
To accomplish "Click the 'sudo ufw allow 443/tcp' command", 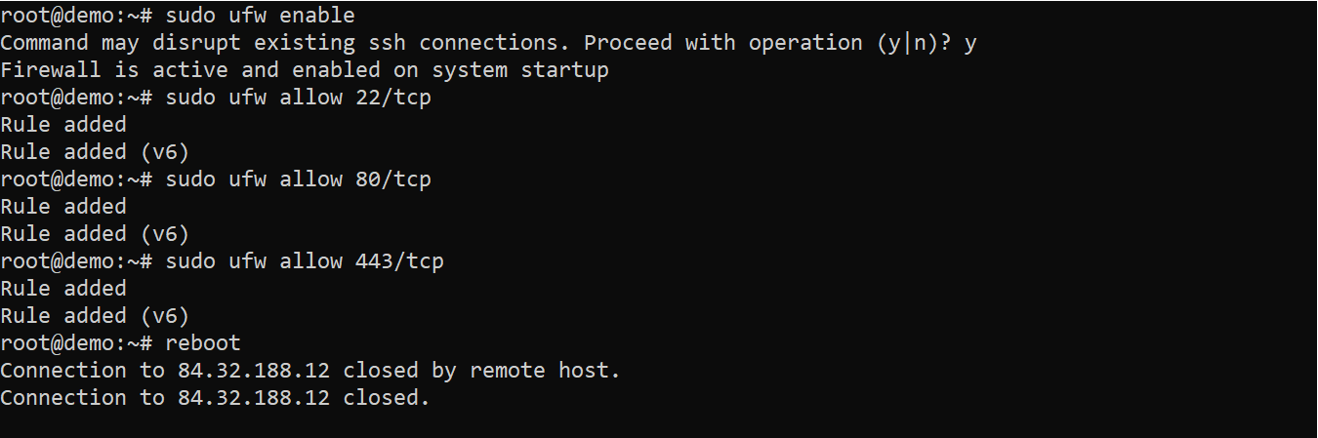I will (305, 261).
